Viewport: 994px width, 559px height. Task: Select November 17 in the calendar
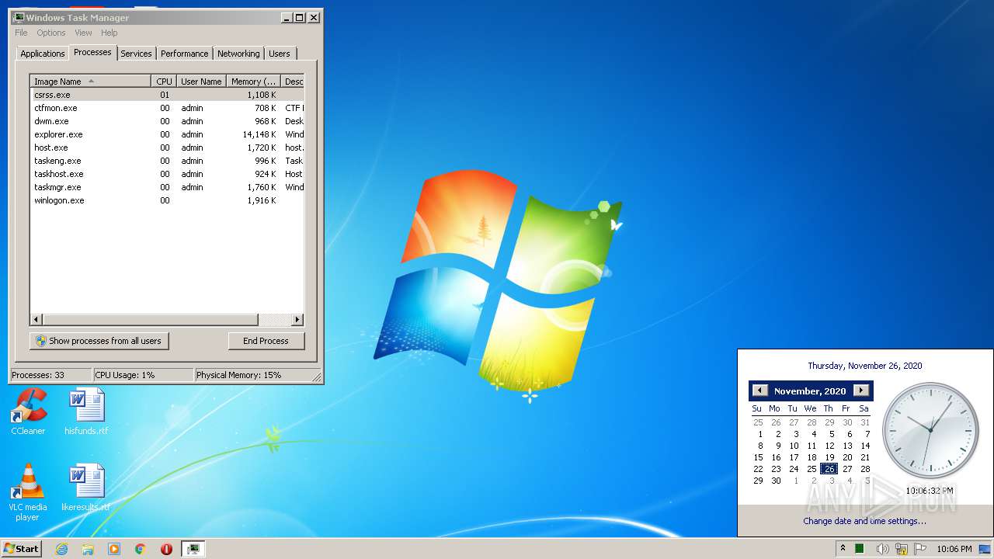tap(794, 457)
